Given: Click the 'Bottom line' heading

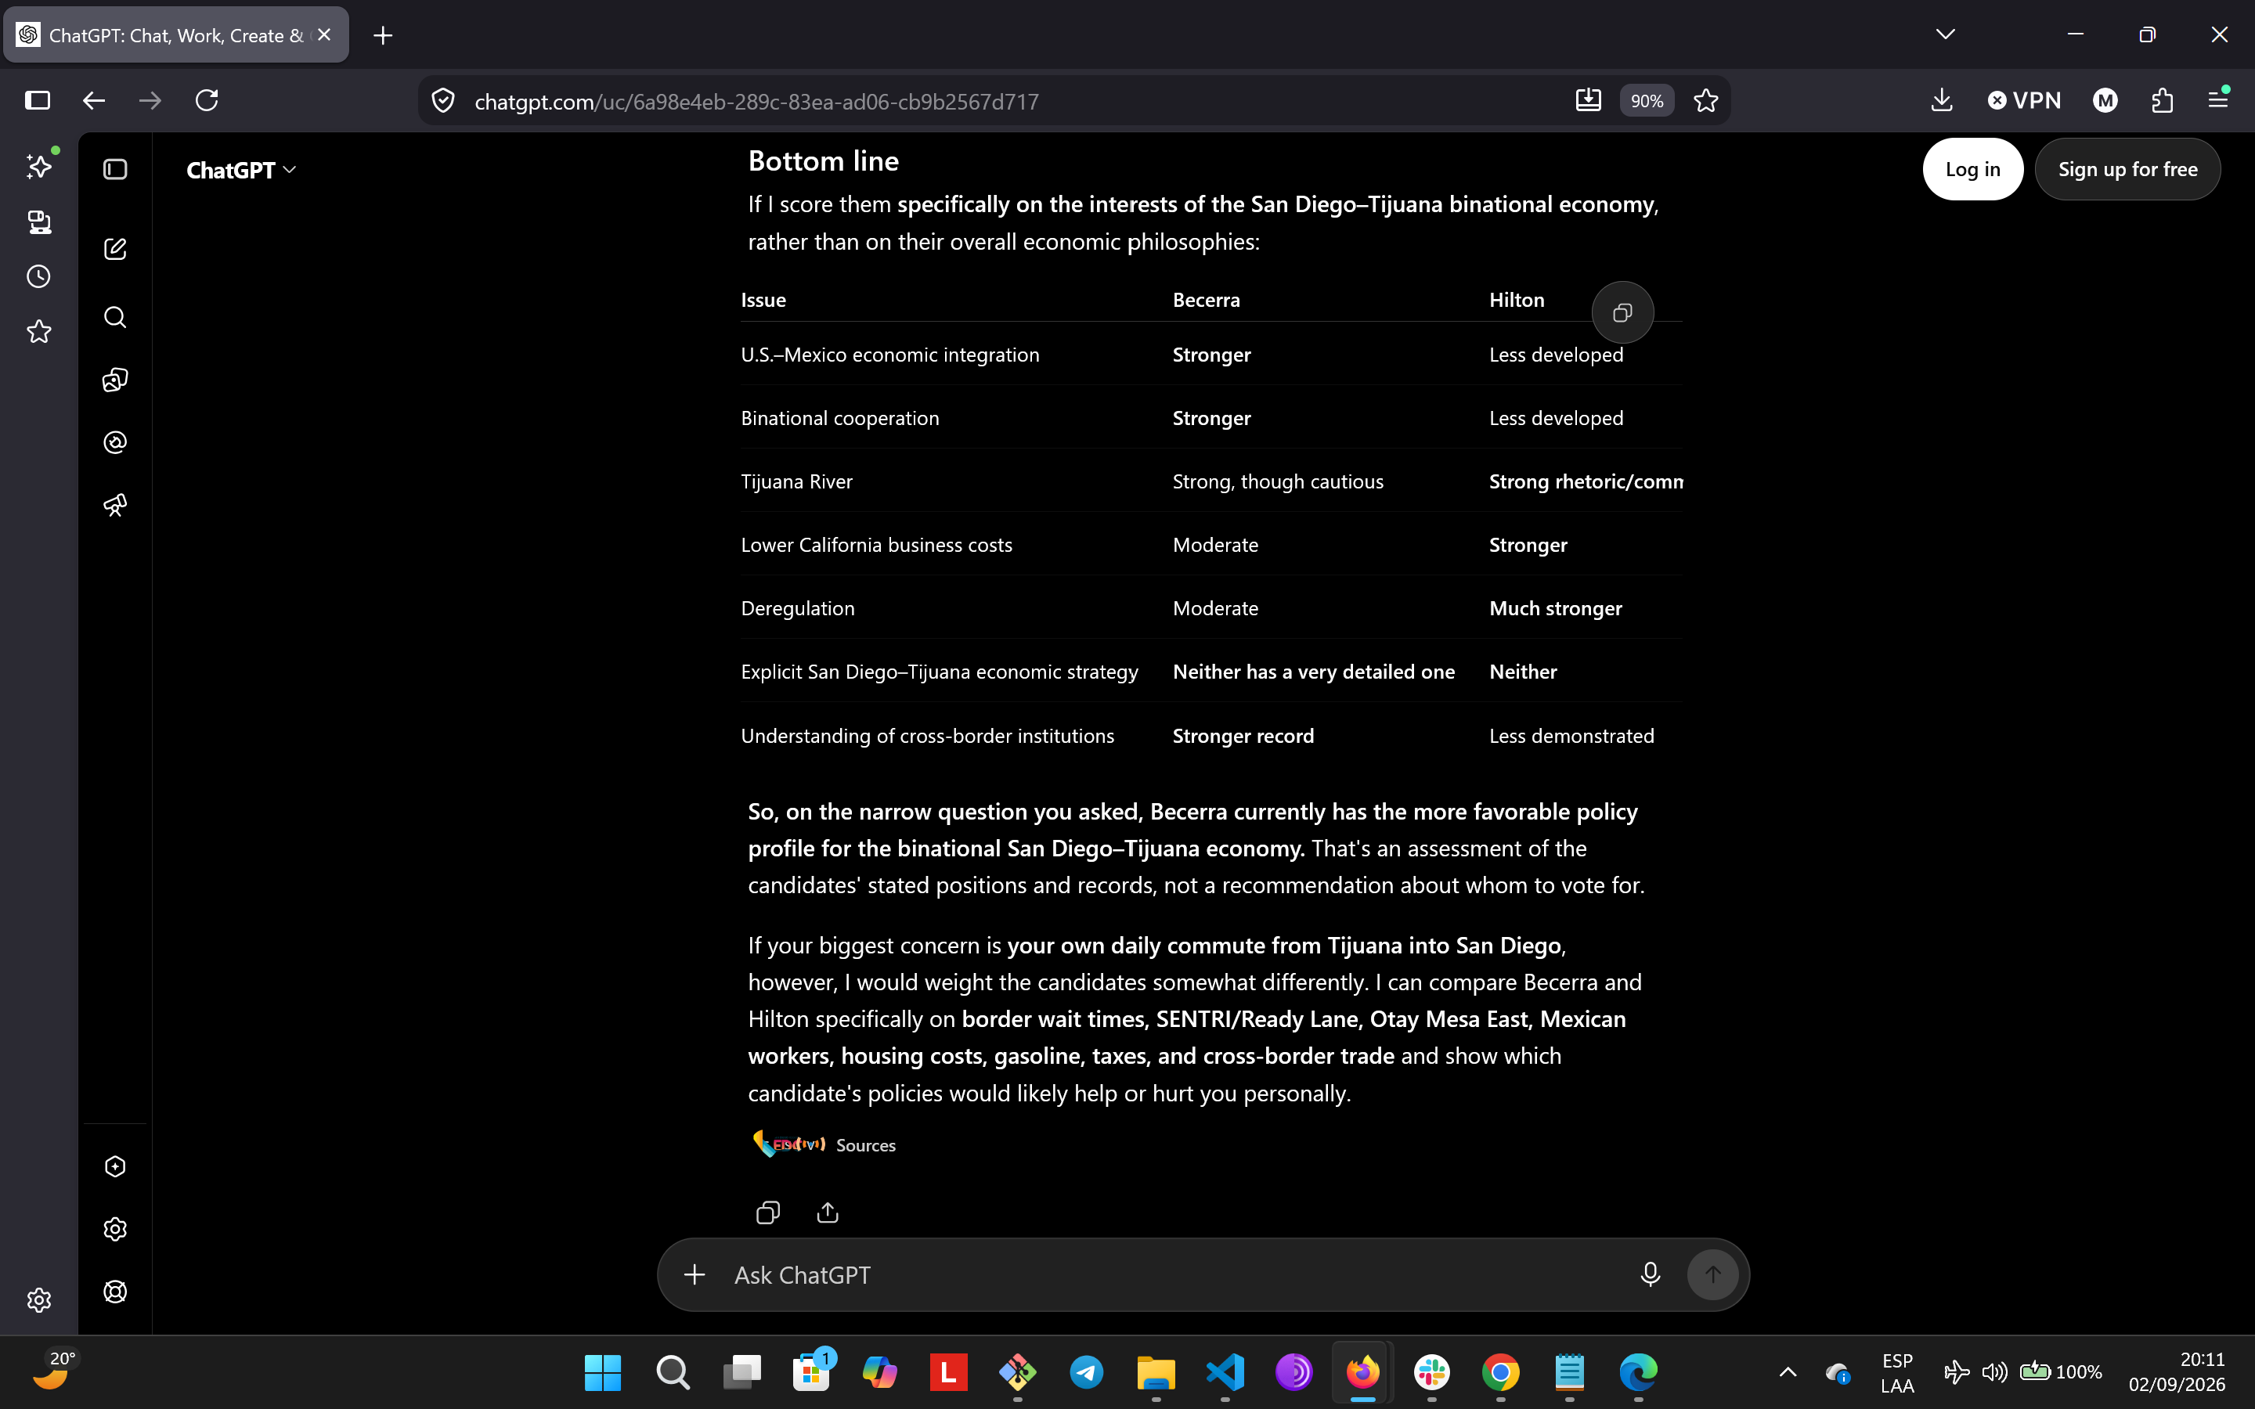Looking at the screenshot, I should pyautogui.click(x=824, y=160).
